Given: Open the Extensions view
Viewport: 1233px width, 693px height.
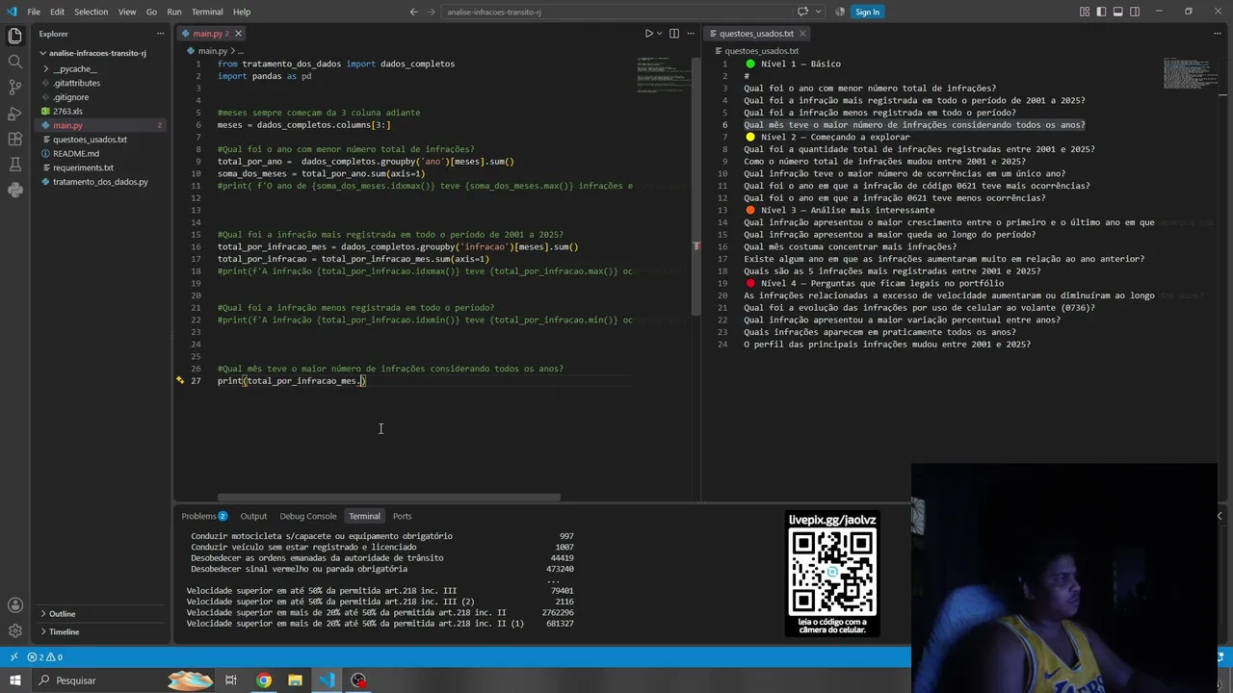Looking at the screenshot, I should click(x=14, y=140).
